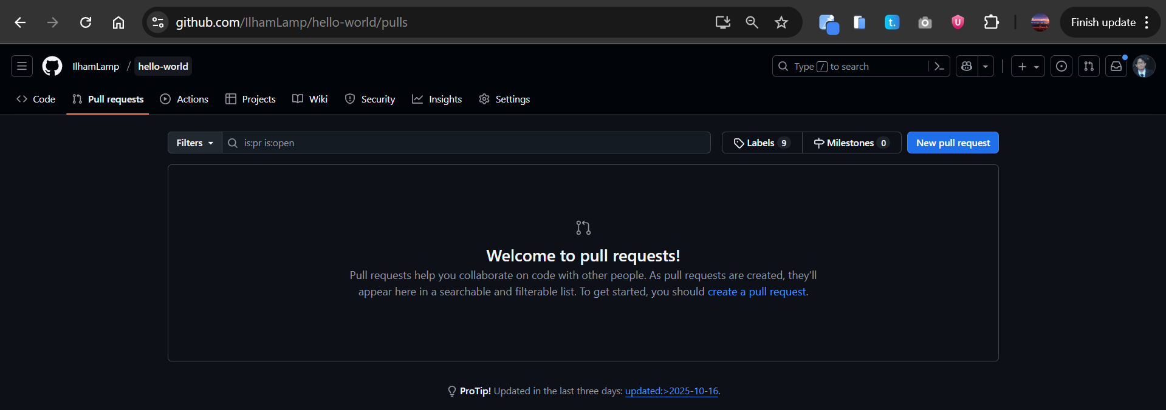The image size is (1166, 410).
Task: Expand the Copilot dropdown arrow
Action: pyautogui.click(x=986, y=66)
